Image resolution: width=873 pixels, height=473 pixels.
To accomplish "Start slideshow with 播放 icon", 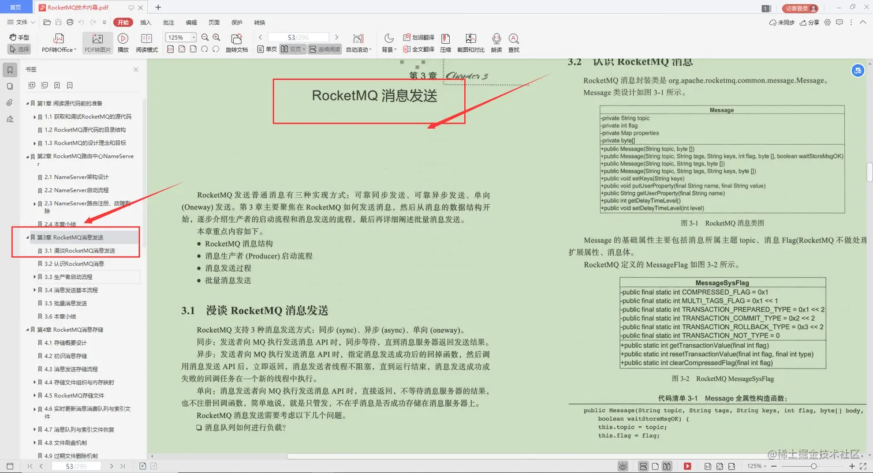I will 123,43.
